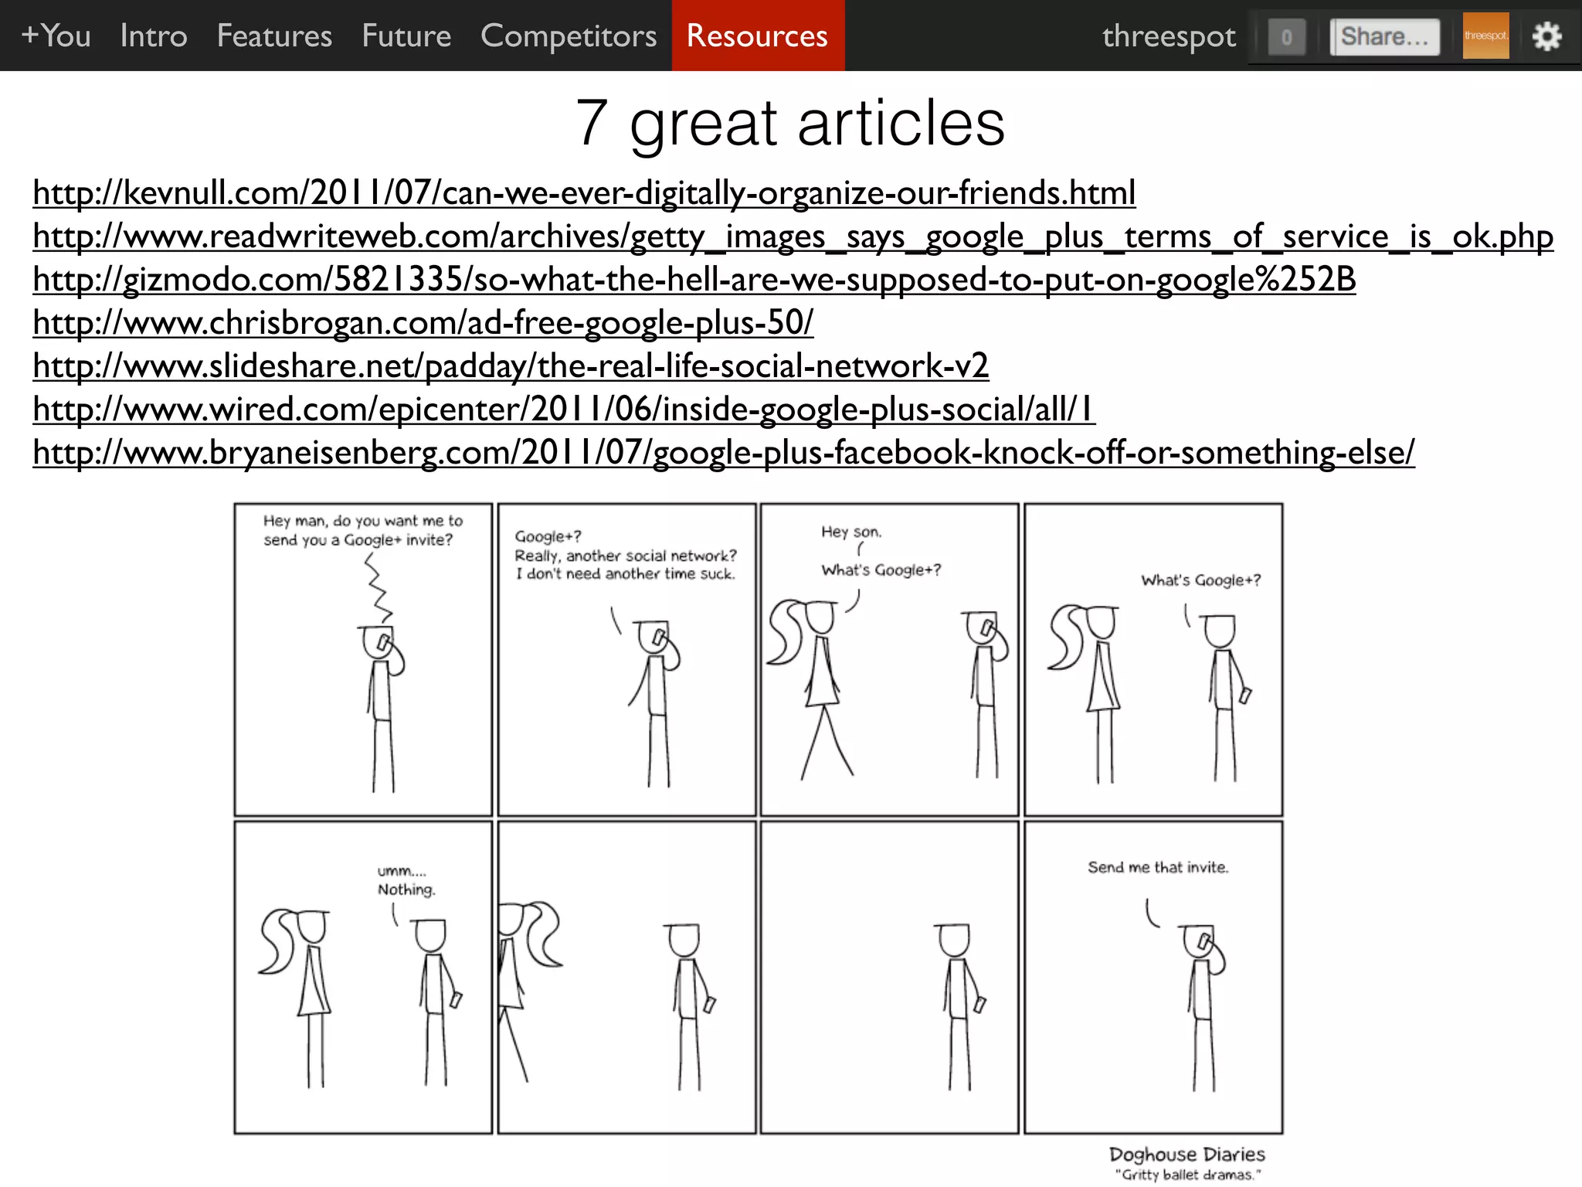Click comic panel 'Hey man, do you want me'
This screenshot has height=1187, width=1582.
[363, 660]
